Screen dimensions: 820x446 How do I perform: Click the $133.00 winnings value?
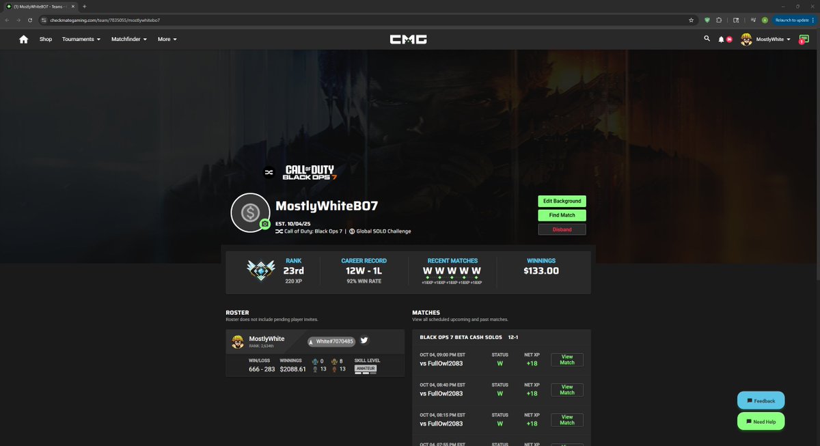point(541,270)
